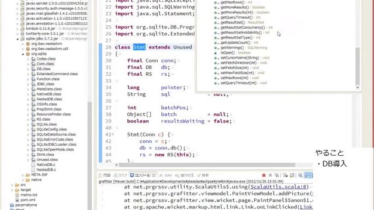Click the project icon beside pecamatome
Image resolution: width=374 pixels, height=210 pixels.
12,205
